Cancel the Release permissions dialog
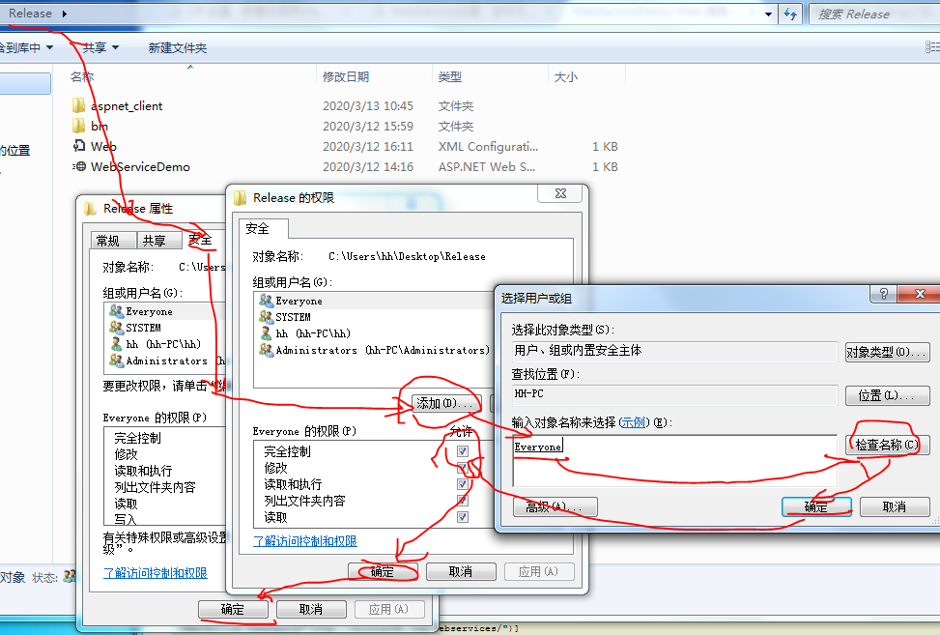The height and width of the screenshot is (635, 940). click(461, 571)
